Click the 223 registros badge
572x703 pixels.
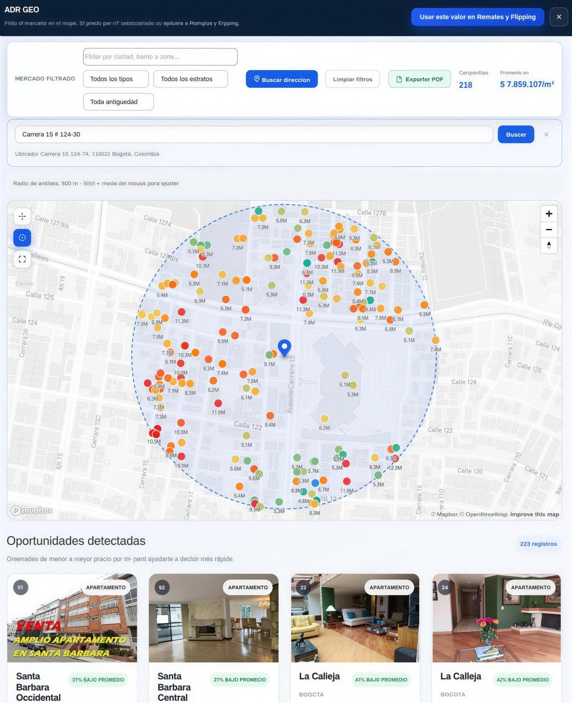pos(538,544)
